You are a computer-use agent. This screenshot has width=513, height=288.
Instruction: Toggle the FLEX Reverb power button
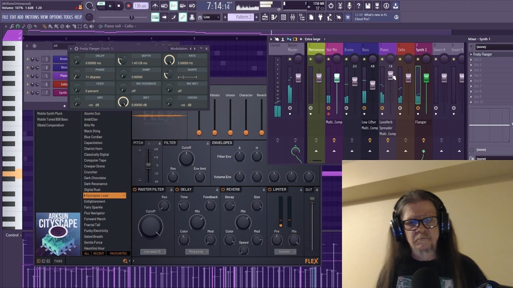[223, 190]
